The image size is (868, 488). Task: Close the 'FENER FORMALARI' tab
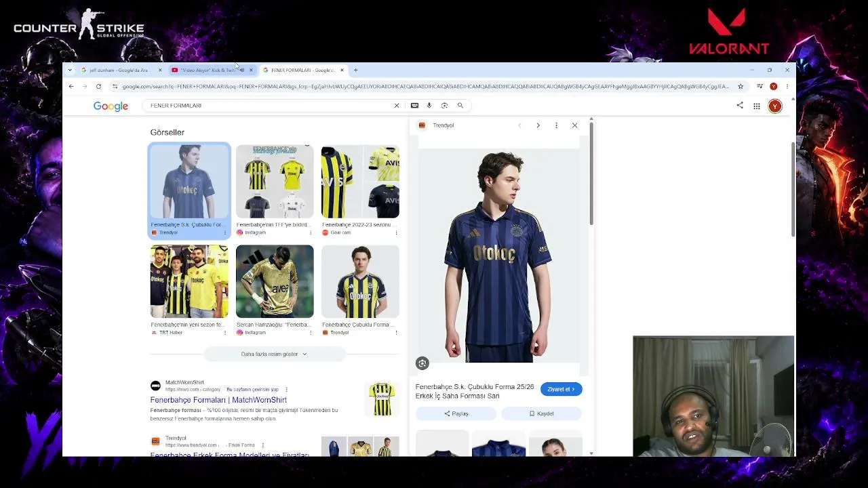[342, 70]
